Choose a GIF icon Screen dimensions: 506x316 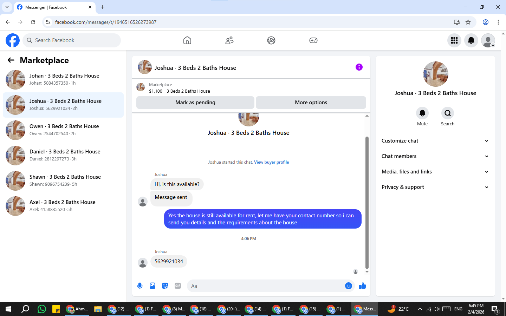click(x=178, y=286)
